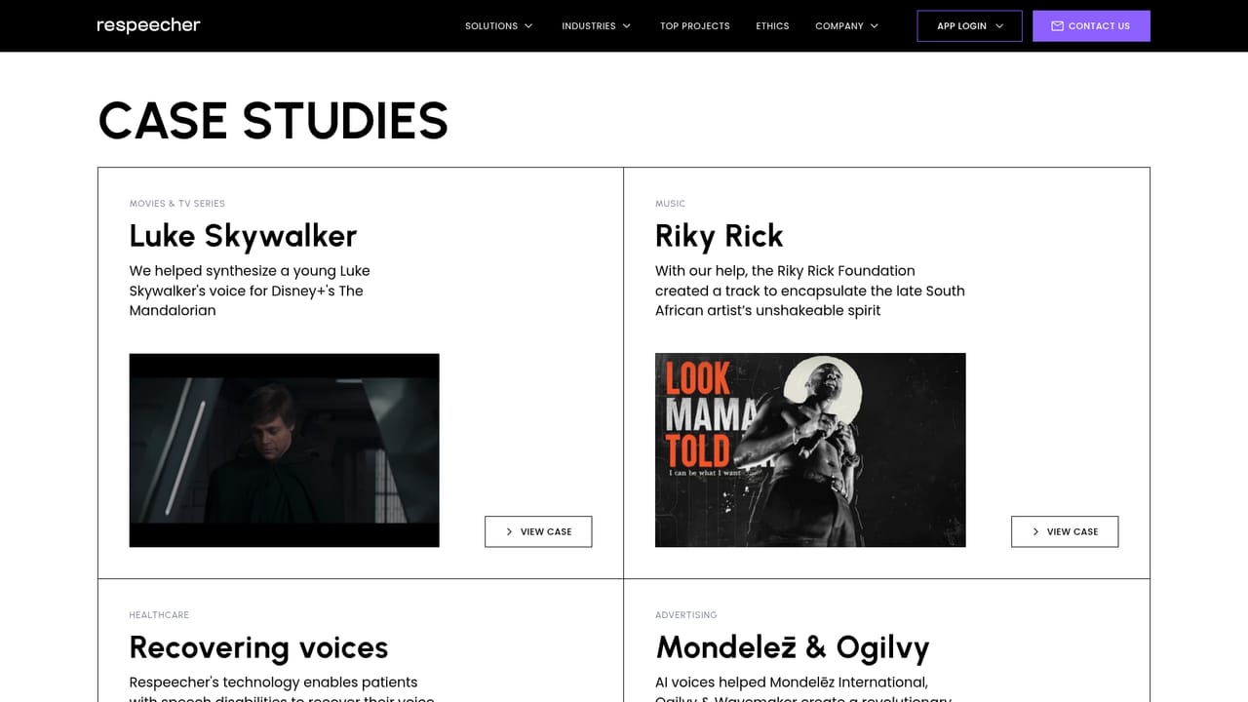Image resolution: width=1248 pixels, height=702 pixels.
Task: Click the Mondelez & Ogilvy heading
Action: pyautogui.click(x=793, y=647)
